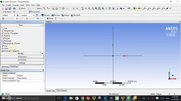Open the Constraints toolbox
This screenshot has width=181, height=101.
tap(22, 60)
